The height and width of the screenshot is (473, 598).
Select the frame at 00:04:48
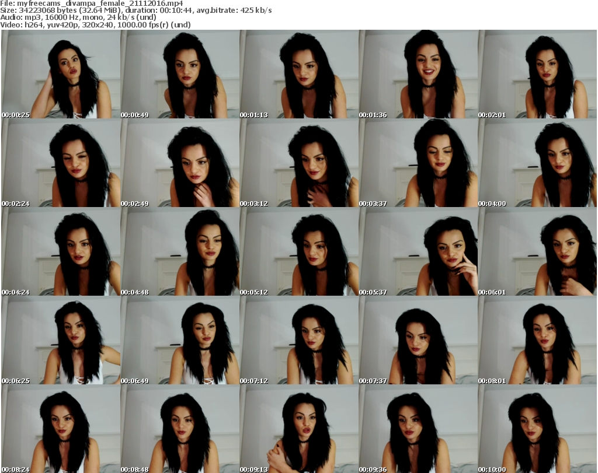180,252
